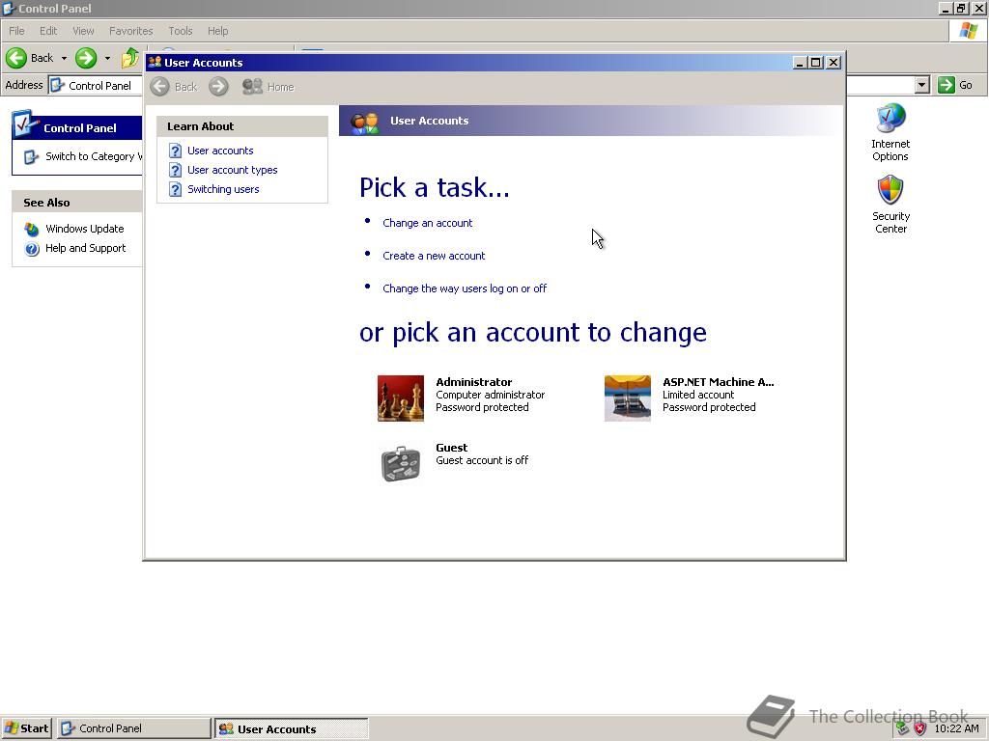Screen dimensions: 989x741
Task: Click the Back arrow in User Accounts window
Action: pos(160,86)
